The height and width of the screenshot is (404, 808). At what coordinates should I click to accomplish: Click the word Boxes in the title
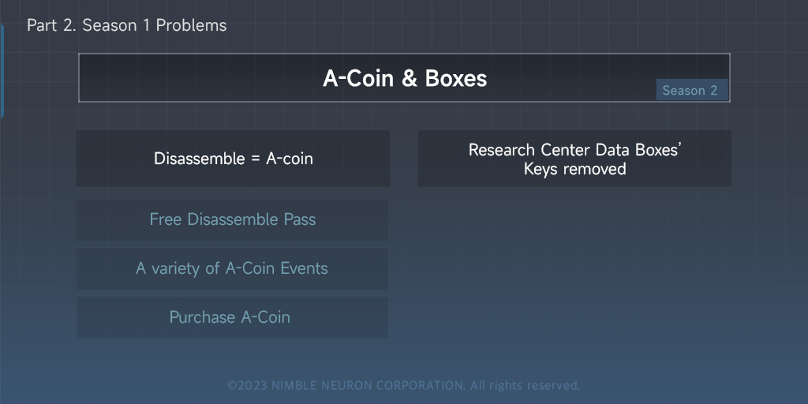[456, 78]
